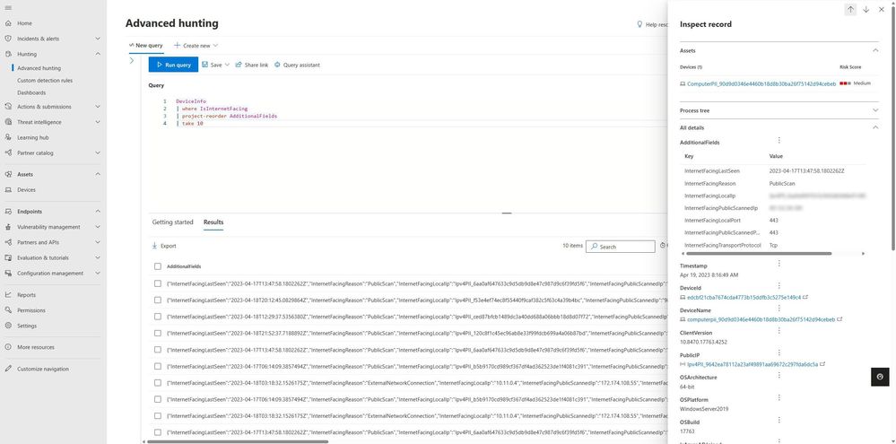Viewport: 896px width, 444px height.
Task: Open the DeviceName computerpii link
Action: coord(761,319)
